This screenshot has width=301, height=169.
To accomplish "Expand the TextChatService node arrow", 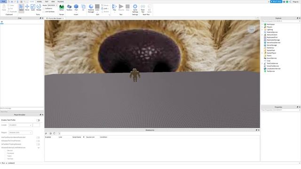I will point(262,63).
